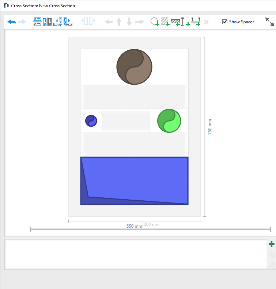Click the 750 mm height dimension label
The height and width of the screenshot is (289, 276).
tap(210, 127)
